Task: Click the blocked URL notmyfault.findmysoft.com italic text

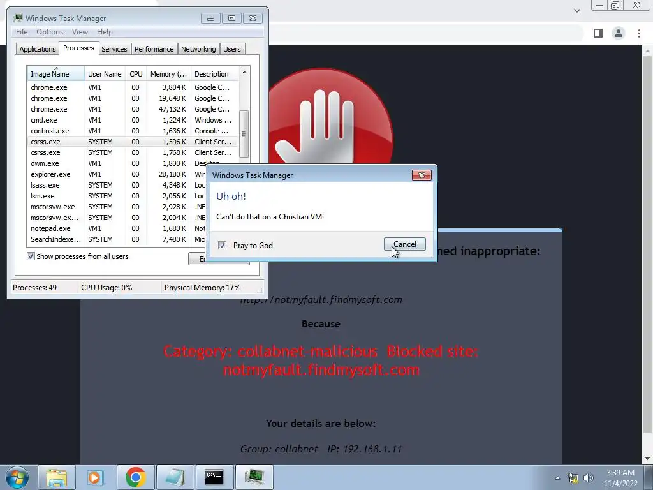Action: coord(321,300)
